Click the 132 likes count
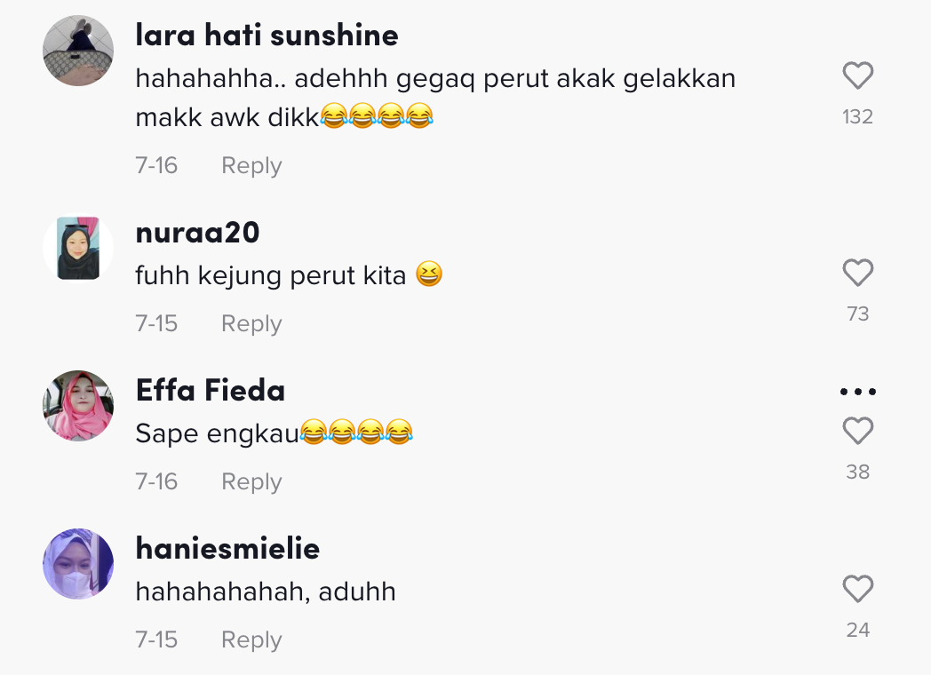 coord(857,117)
